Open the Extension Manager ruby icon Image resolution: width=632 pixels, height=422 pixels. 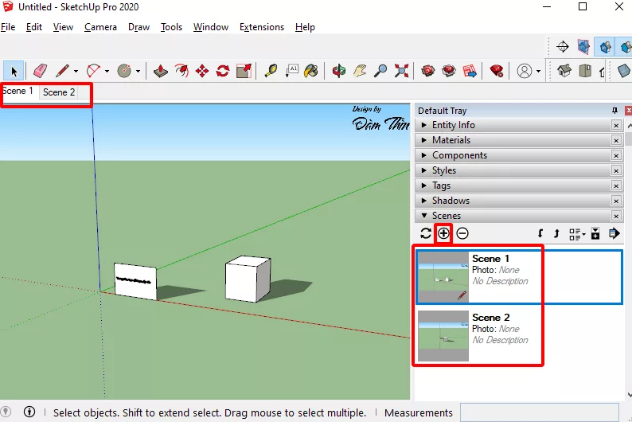tap(497, 72)
